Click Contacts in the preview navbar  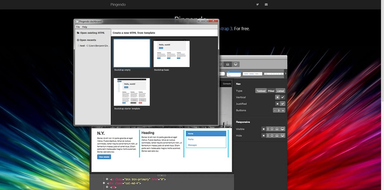click(227, 84)
